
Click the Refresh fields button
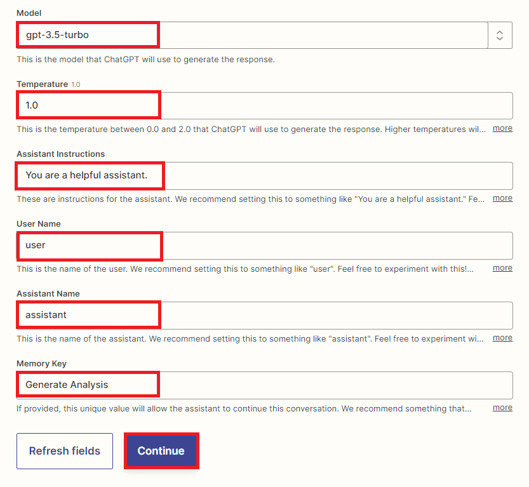coord(64,451)
